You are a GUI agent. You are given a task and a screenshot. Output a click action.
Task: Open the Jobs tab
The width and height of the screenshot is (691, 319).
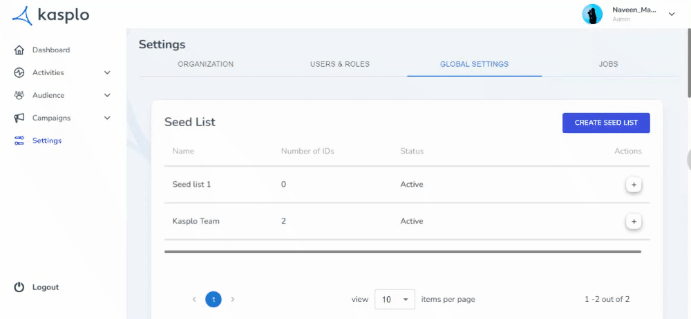(608, 65)
